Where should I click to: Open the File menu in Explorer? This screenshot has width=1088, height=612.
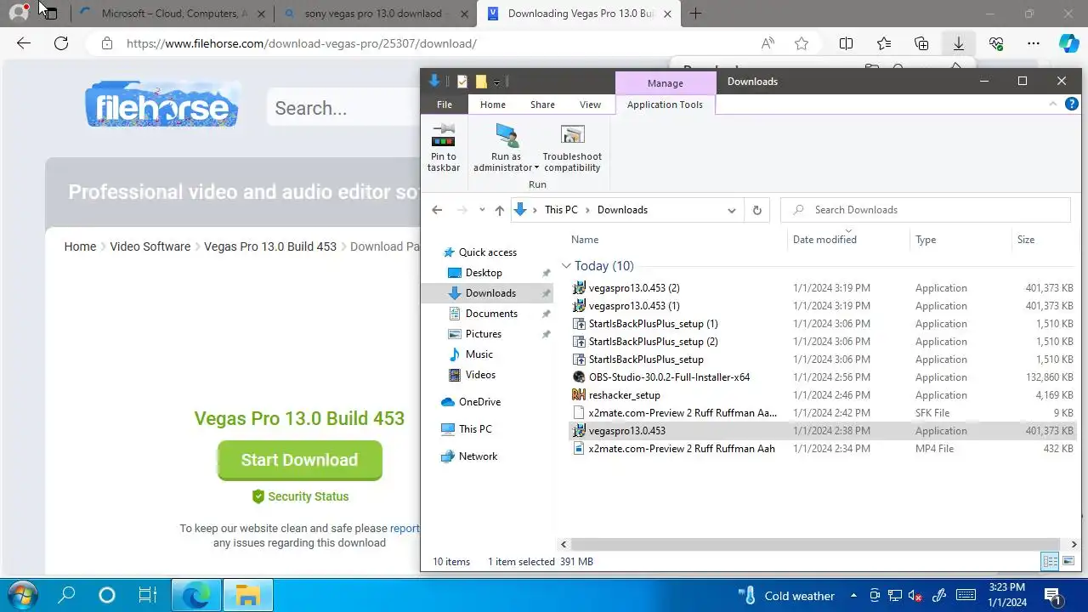coord(445,105)
